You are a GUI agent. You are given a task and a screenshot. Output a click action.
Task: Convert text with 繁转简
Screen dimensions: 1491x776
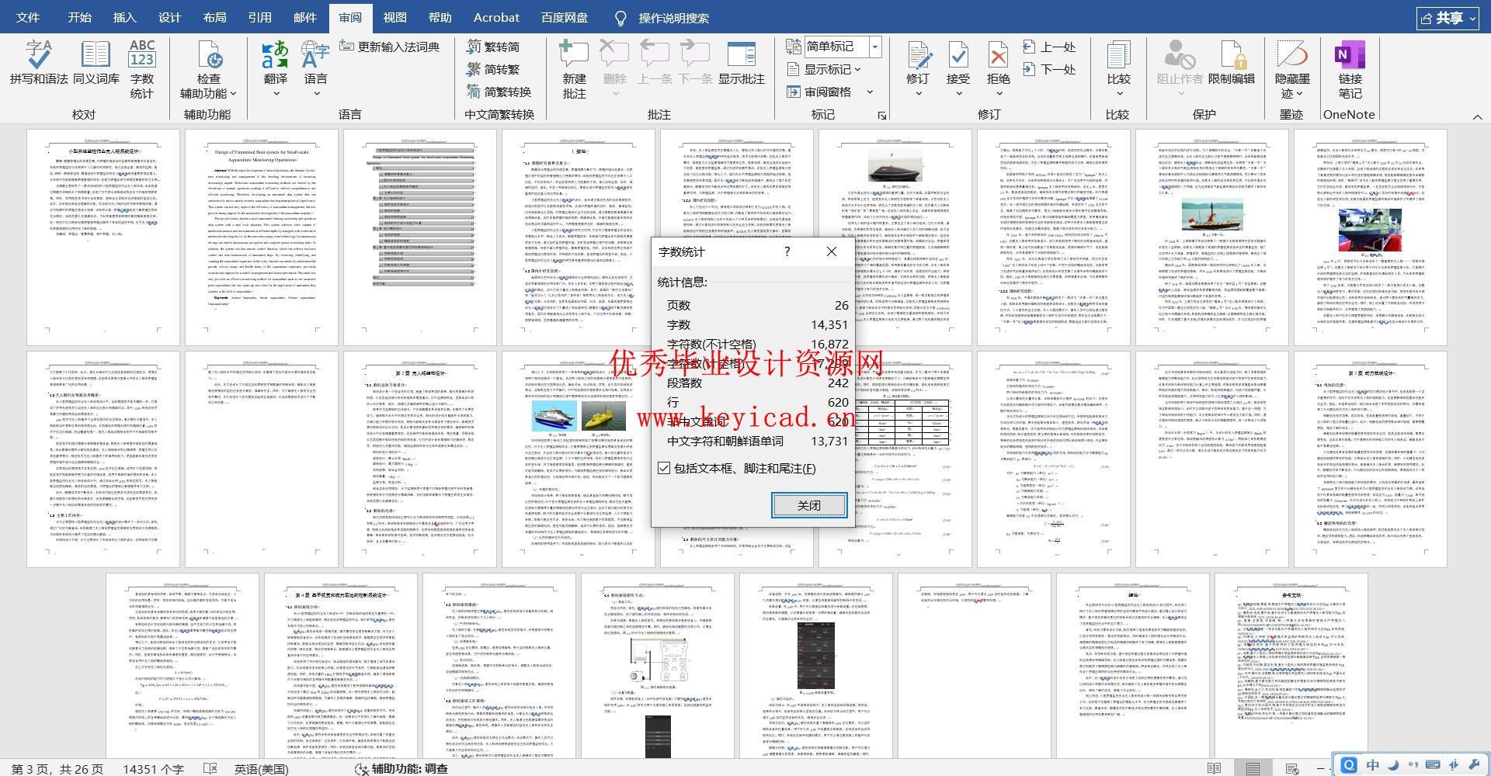pyautogui.click(x=494, y=47)
